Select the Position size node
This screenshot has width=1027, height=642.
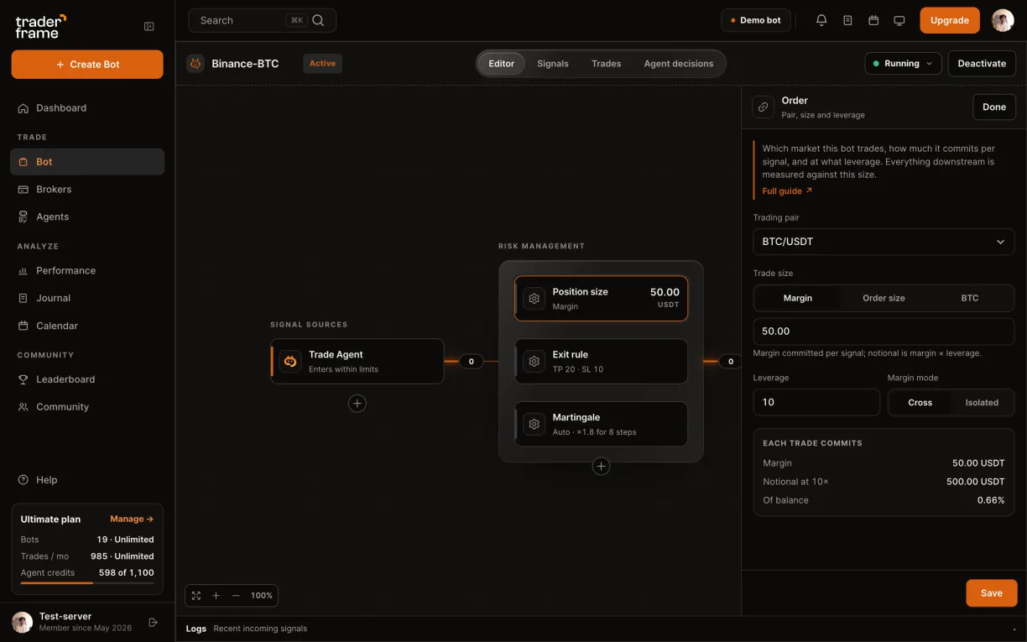coord(601,299)
